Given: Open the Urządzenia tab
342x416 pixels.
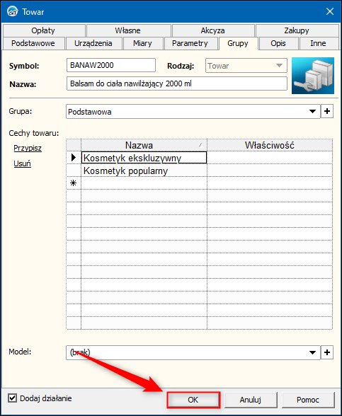Looking at the screenshot, I should pos(93,44).
